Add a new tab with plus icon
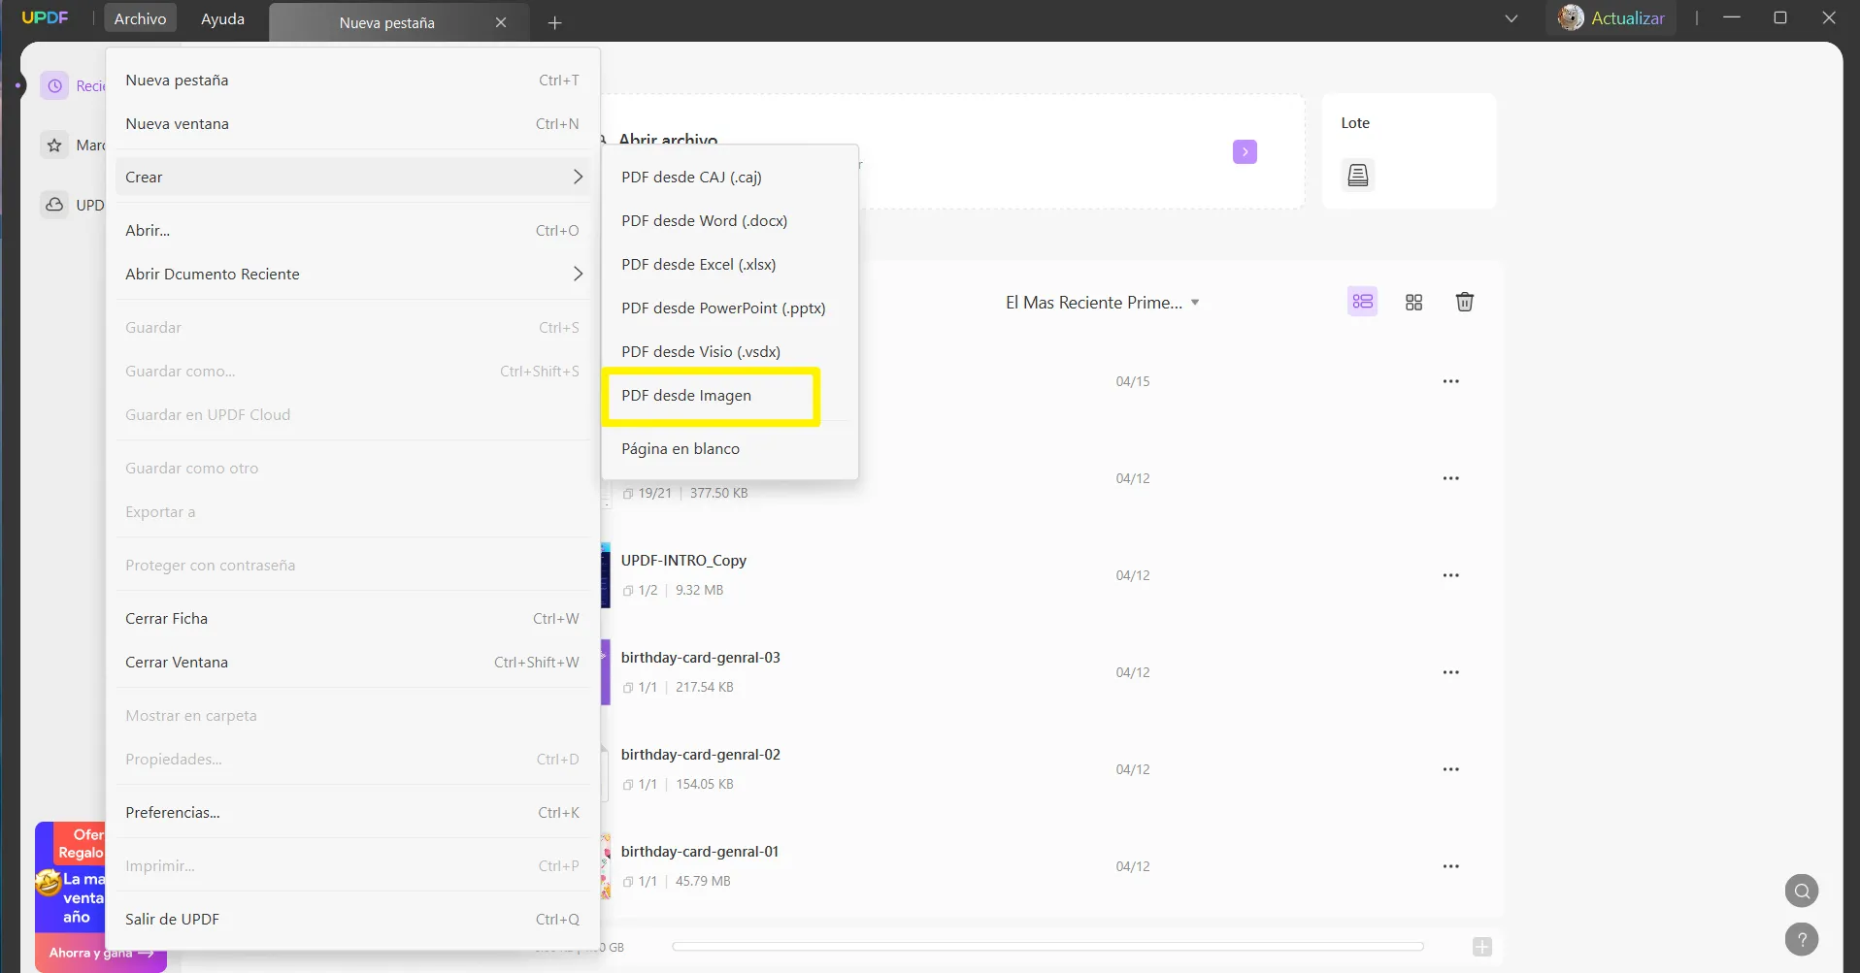The width and height of the screenshot is (1860, 973). (x=554, y=22)
